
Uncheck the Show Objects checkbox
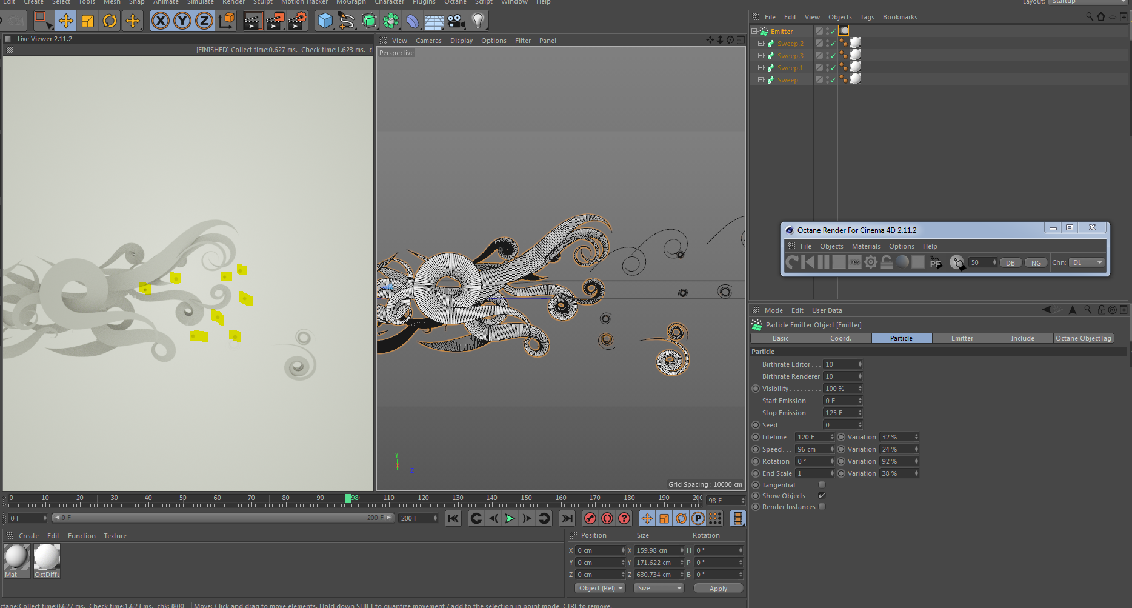click(822, 496)
